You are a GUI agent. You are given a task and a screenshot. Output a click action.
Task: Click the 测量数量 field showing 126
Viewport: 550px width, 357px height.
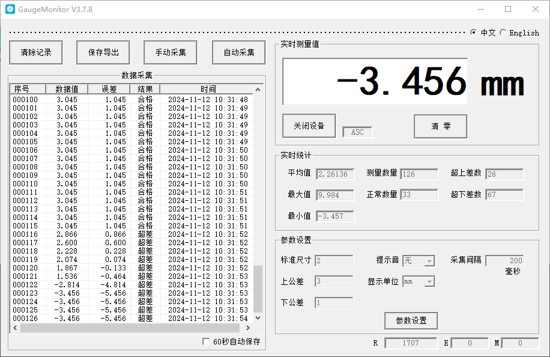click(x=419, y=174)
